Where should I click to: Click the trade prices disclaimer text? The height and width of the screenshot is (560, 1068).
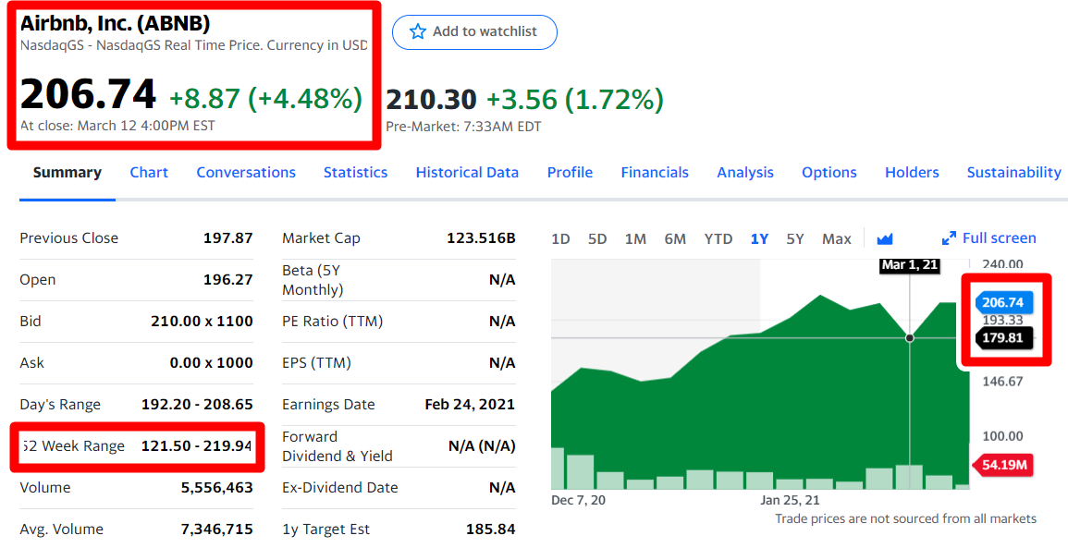[x=906, y=518]
